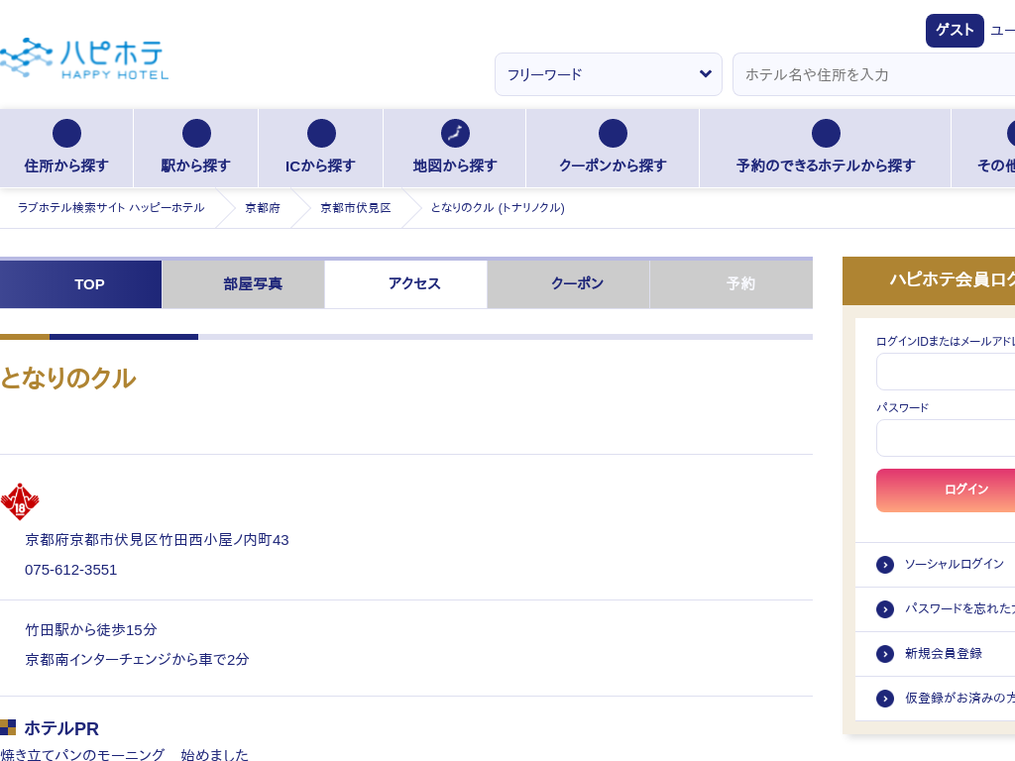The width and height of the screenshot is (1015, 761).
Task: Click the ホテルPR section heading
Action: (61, 728)
